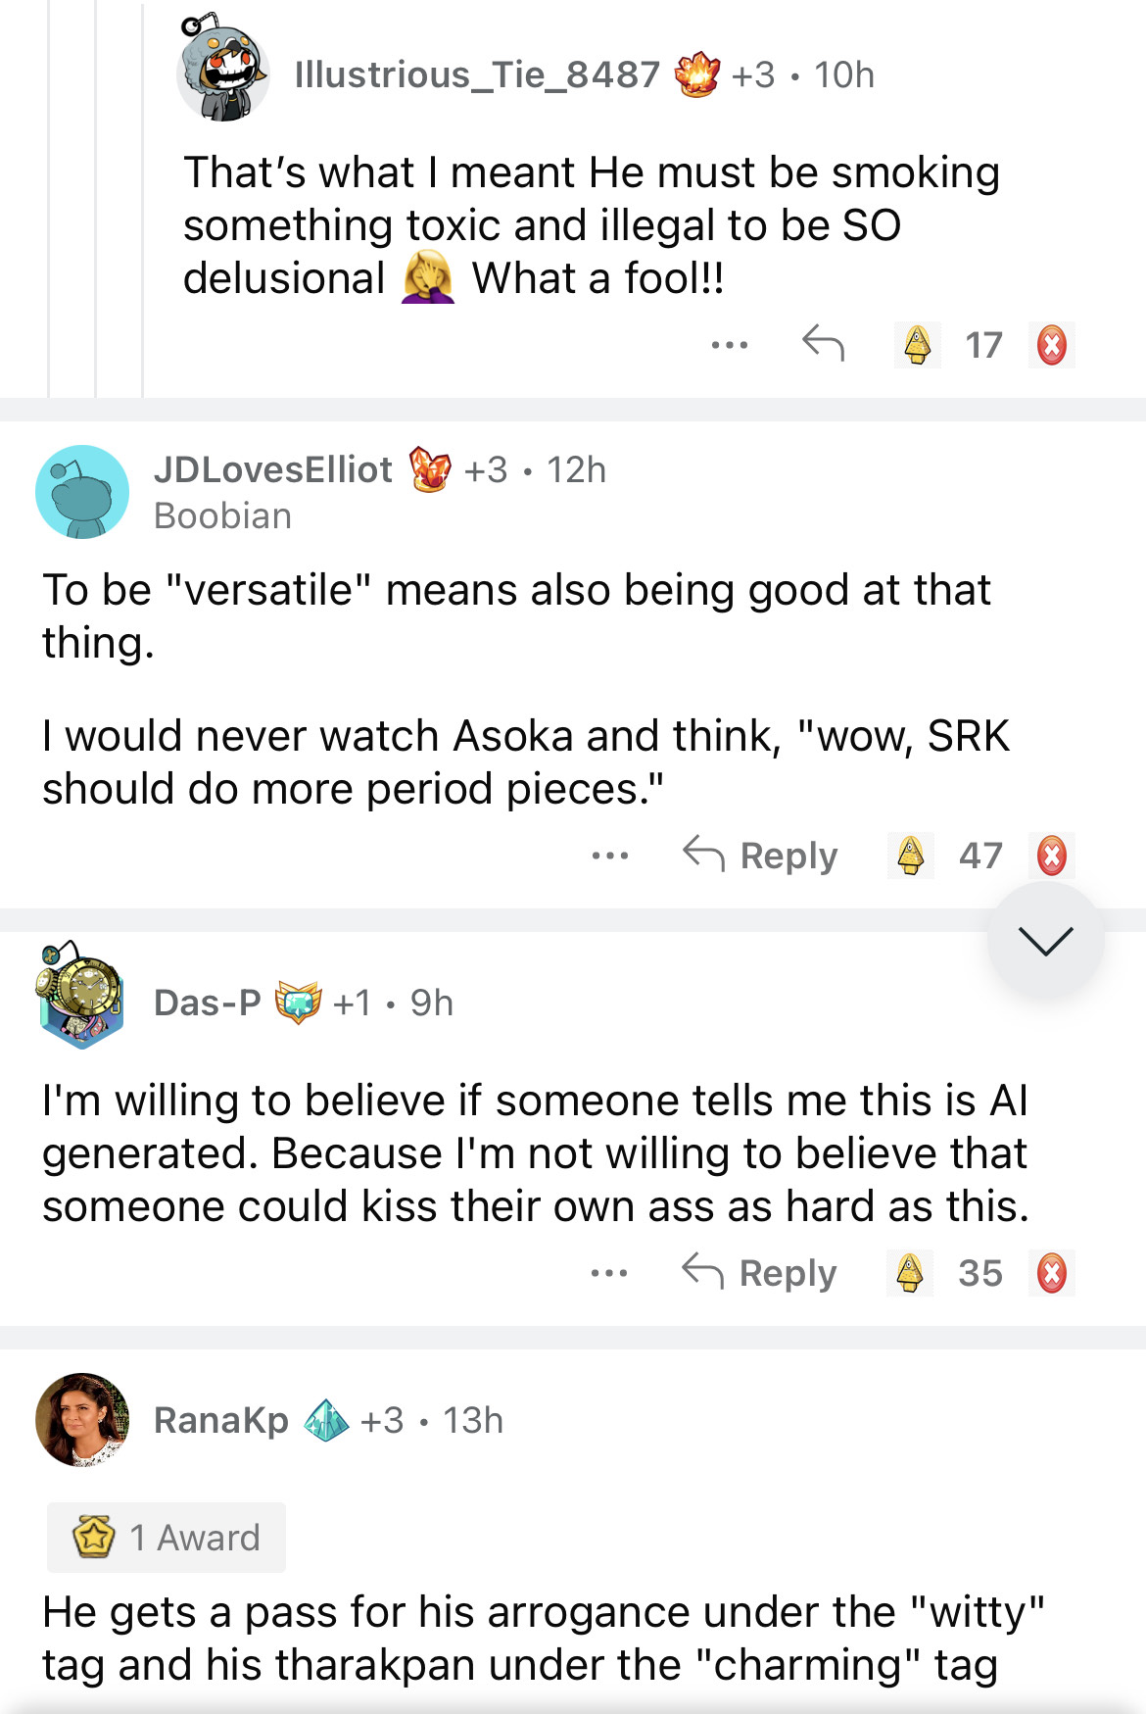
Task: Open JDLovesElliot's user profile
Action: 272,470
